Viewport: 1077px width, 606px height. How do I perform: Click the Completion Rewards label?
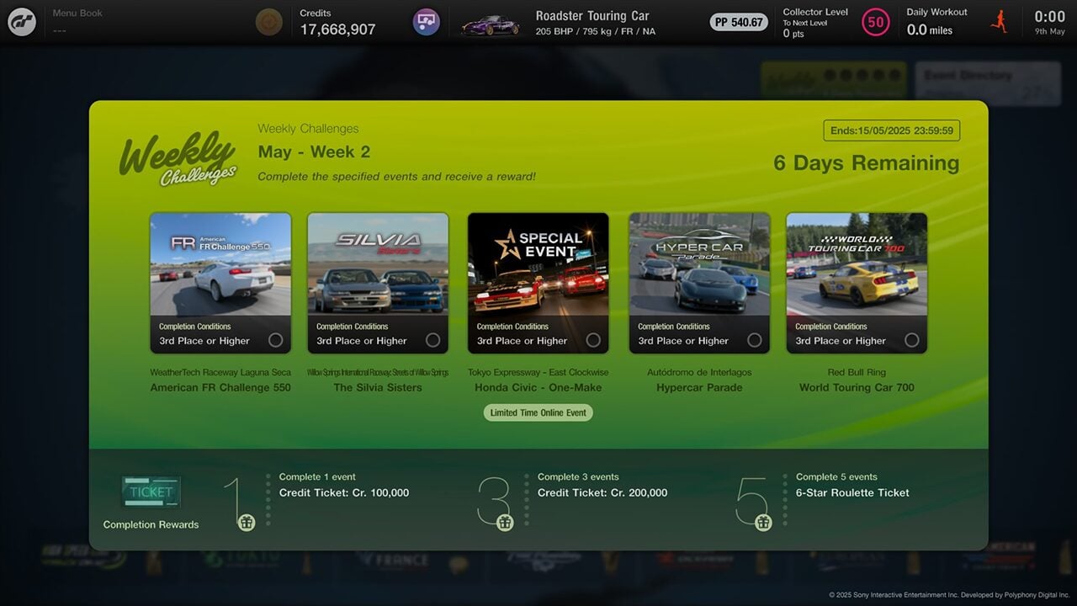pyautogui.click(x=151, y=524)
